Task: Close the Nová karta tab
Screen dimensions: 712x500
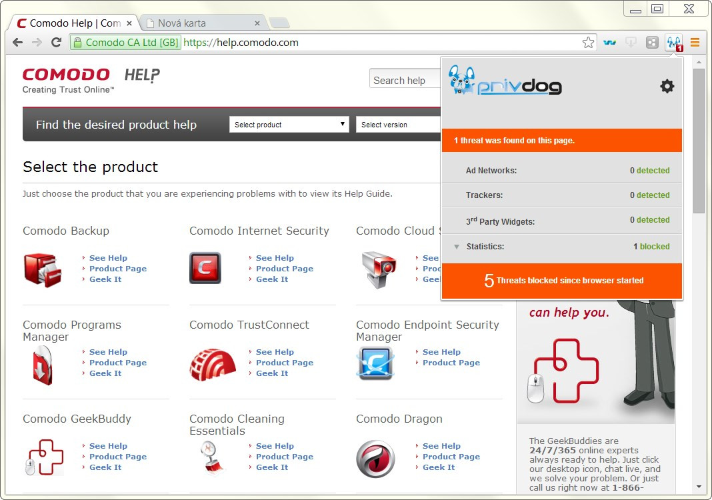Action: (x=257, y=23)
